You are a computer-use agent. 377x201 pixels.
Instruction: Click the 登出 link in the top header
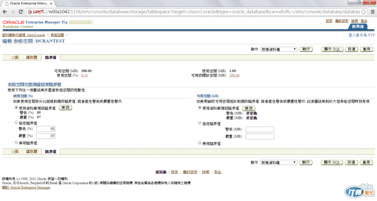pos(364,21)
